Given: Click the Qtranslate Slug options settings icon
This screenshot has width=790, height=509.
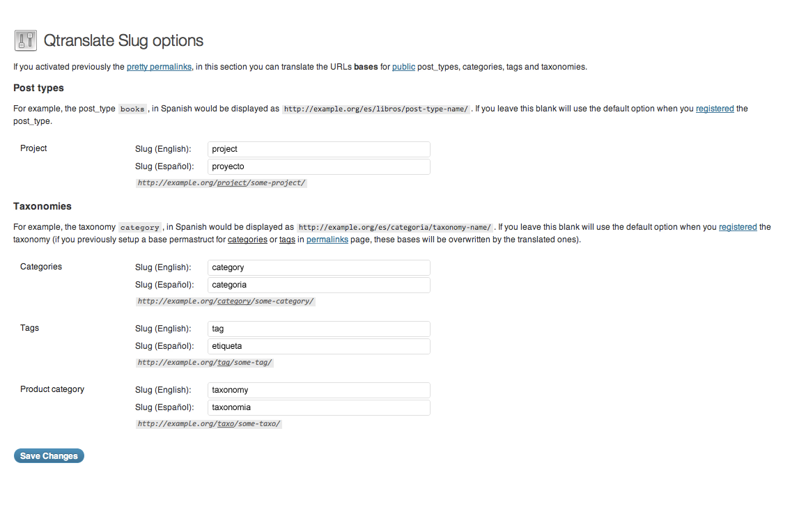Looking at the screenshot, I should point(26,40).
